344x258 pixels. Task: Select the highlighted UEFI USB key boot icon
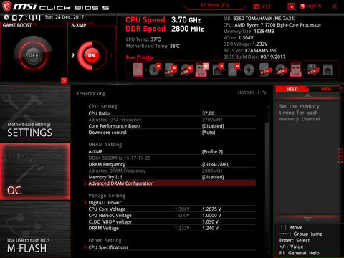tap(202, 70)
